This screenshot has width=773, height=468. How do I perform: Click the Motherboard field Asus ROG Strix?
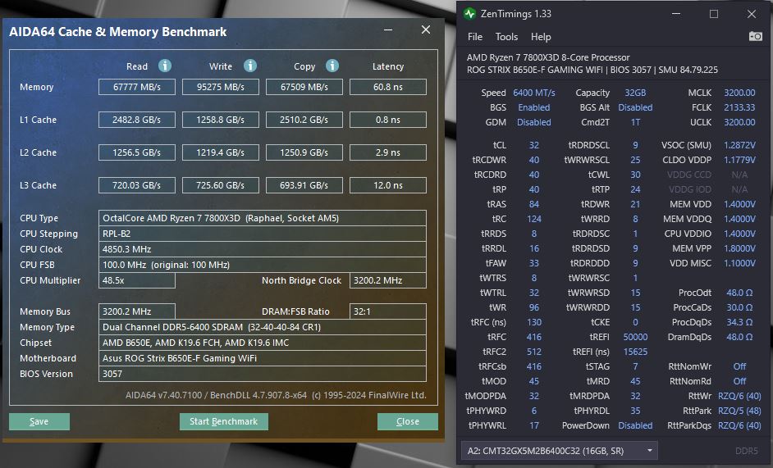click(263, 358)
